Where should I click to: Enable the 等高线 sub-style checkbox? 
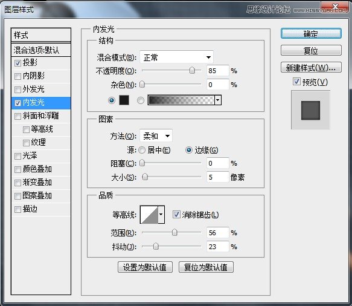point(26,129)
